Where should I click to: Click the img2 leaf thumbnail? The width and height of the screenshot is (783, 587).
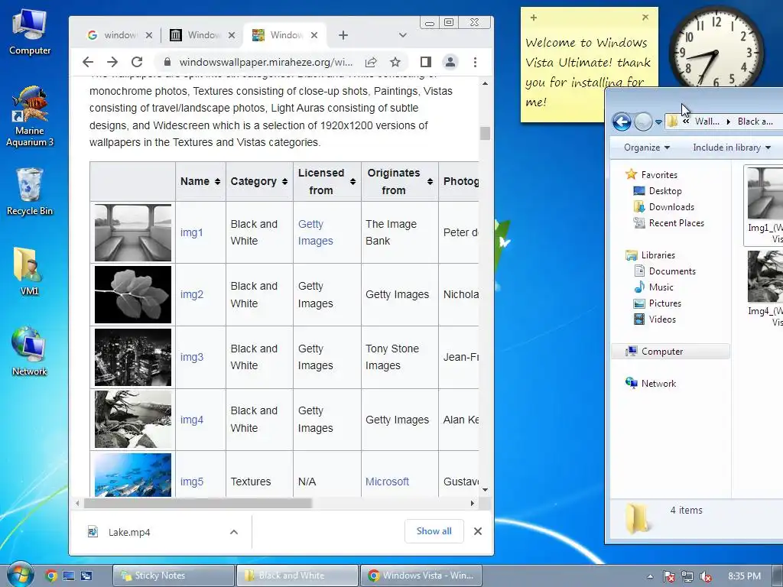pos(133,294)
